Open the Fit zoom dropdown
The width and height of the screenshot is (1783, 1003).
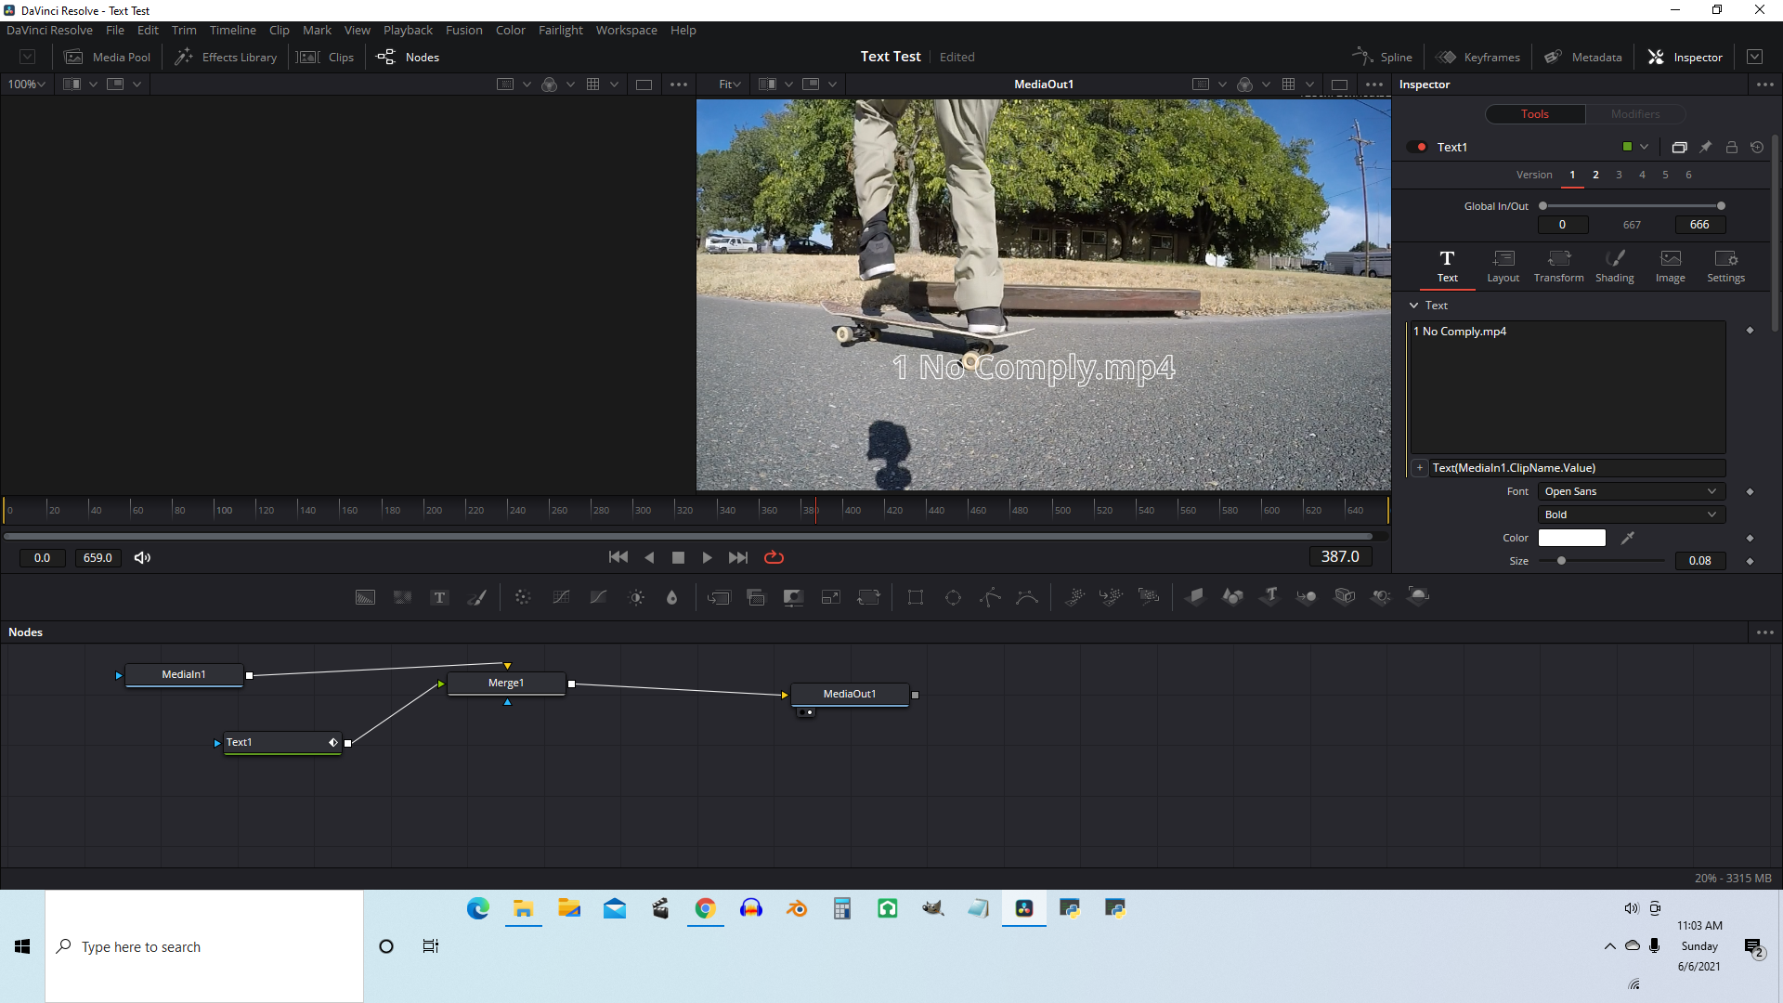[730, 85]
